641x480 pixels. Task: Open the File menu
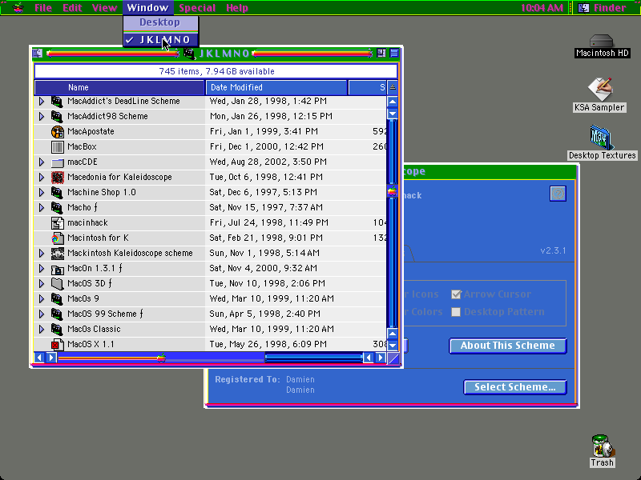point(43,8)
